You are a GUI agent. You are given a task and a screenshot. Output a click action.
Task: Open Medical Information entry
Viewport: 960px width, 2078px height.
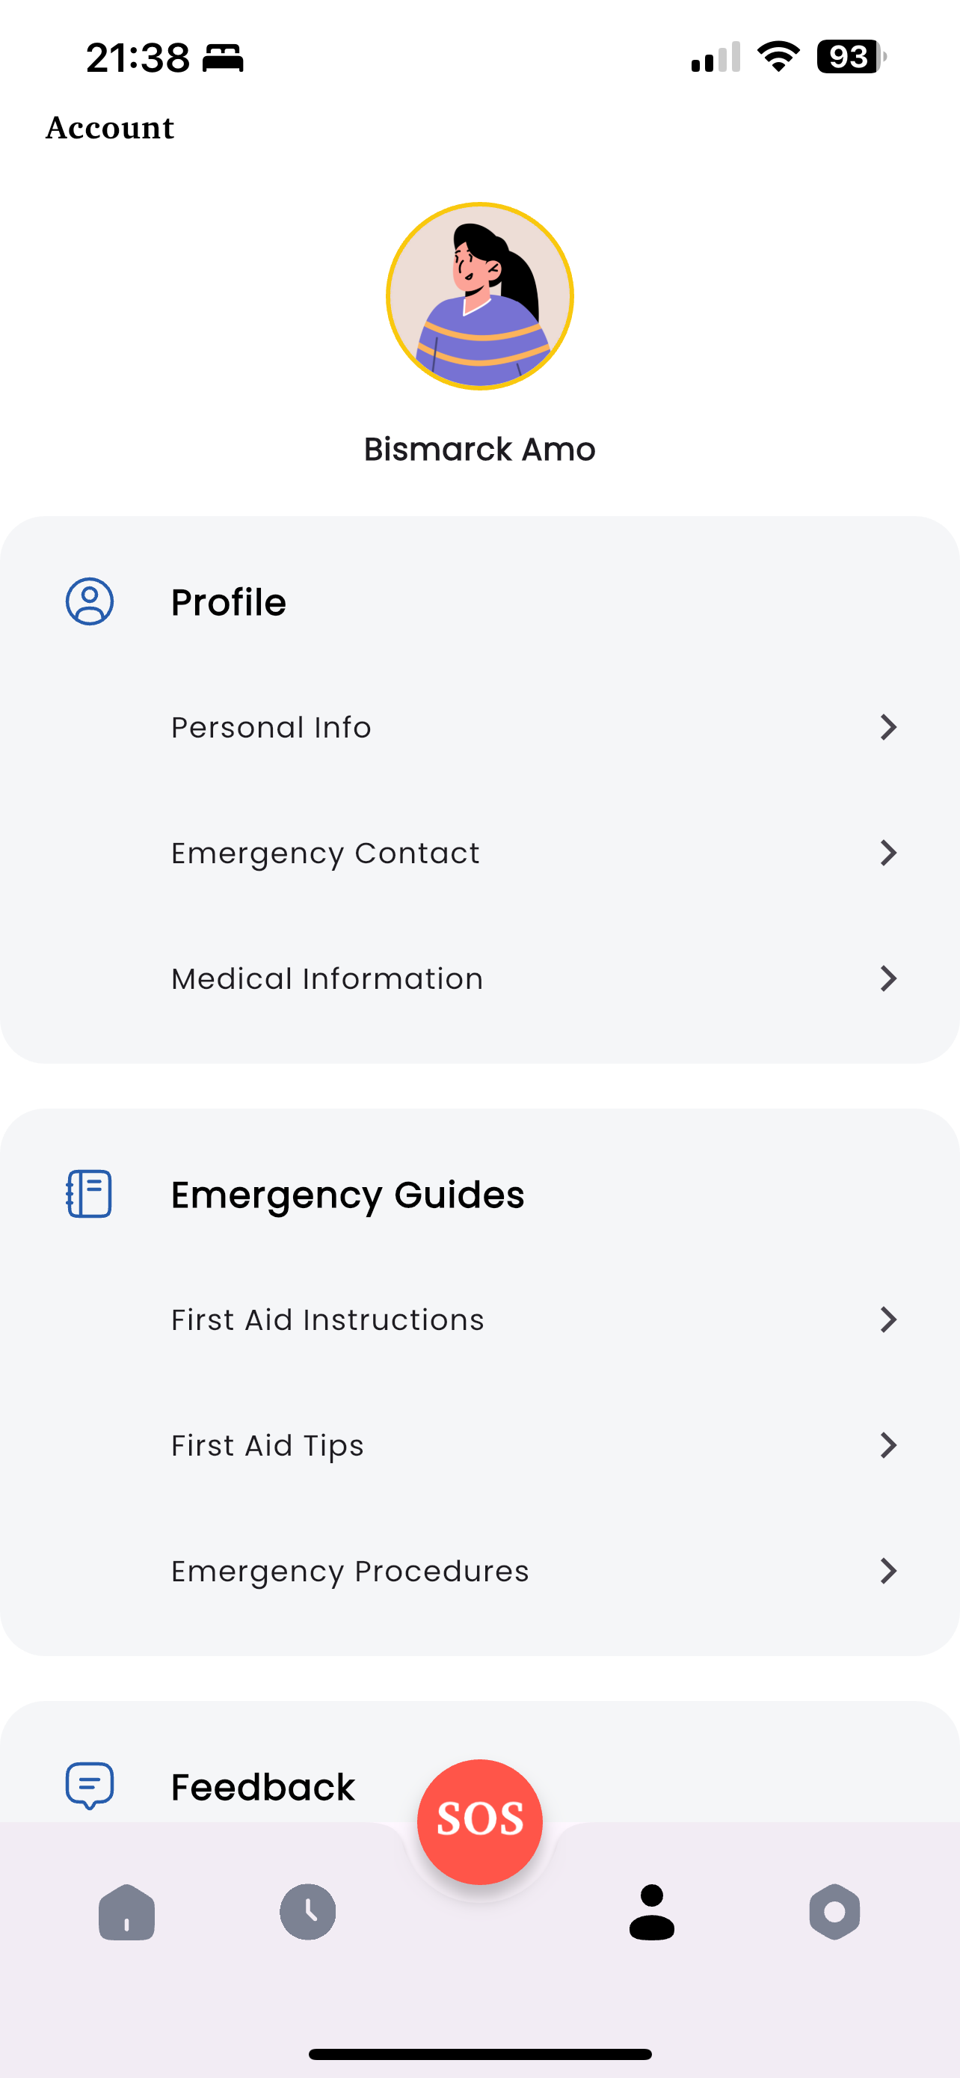[x=479, y=978]
